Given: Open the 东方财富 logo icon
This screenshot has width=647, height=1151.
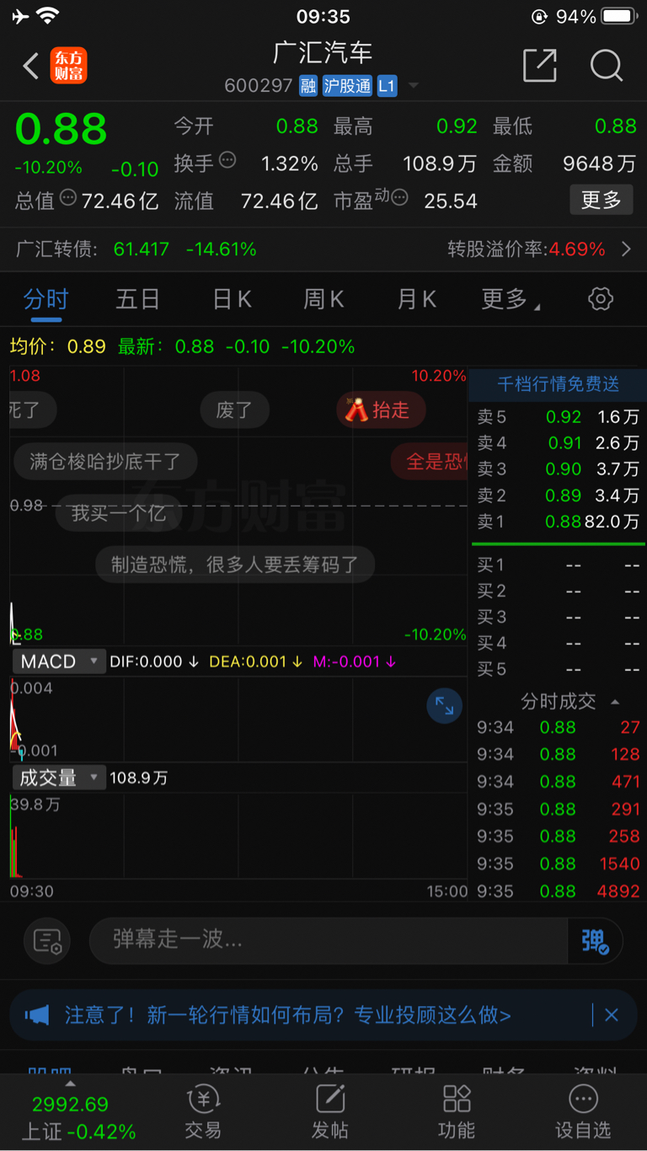Looking at the screenshot, I should 68,66.
